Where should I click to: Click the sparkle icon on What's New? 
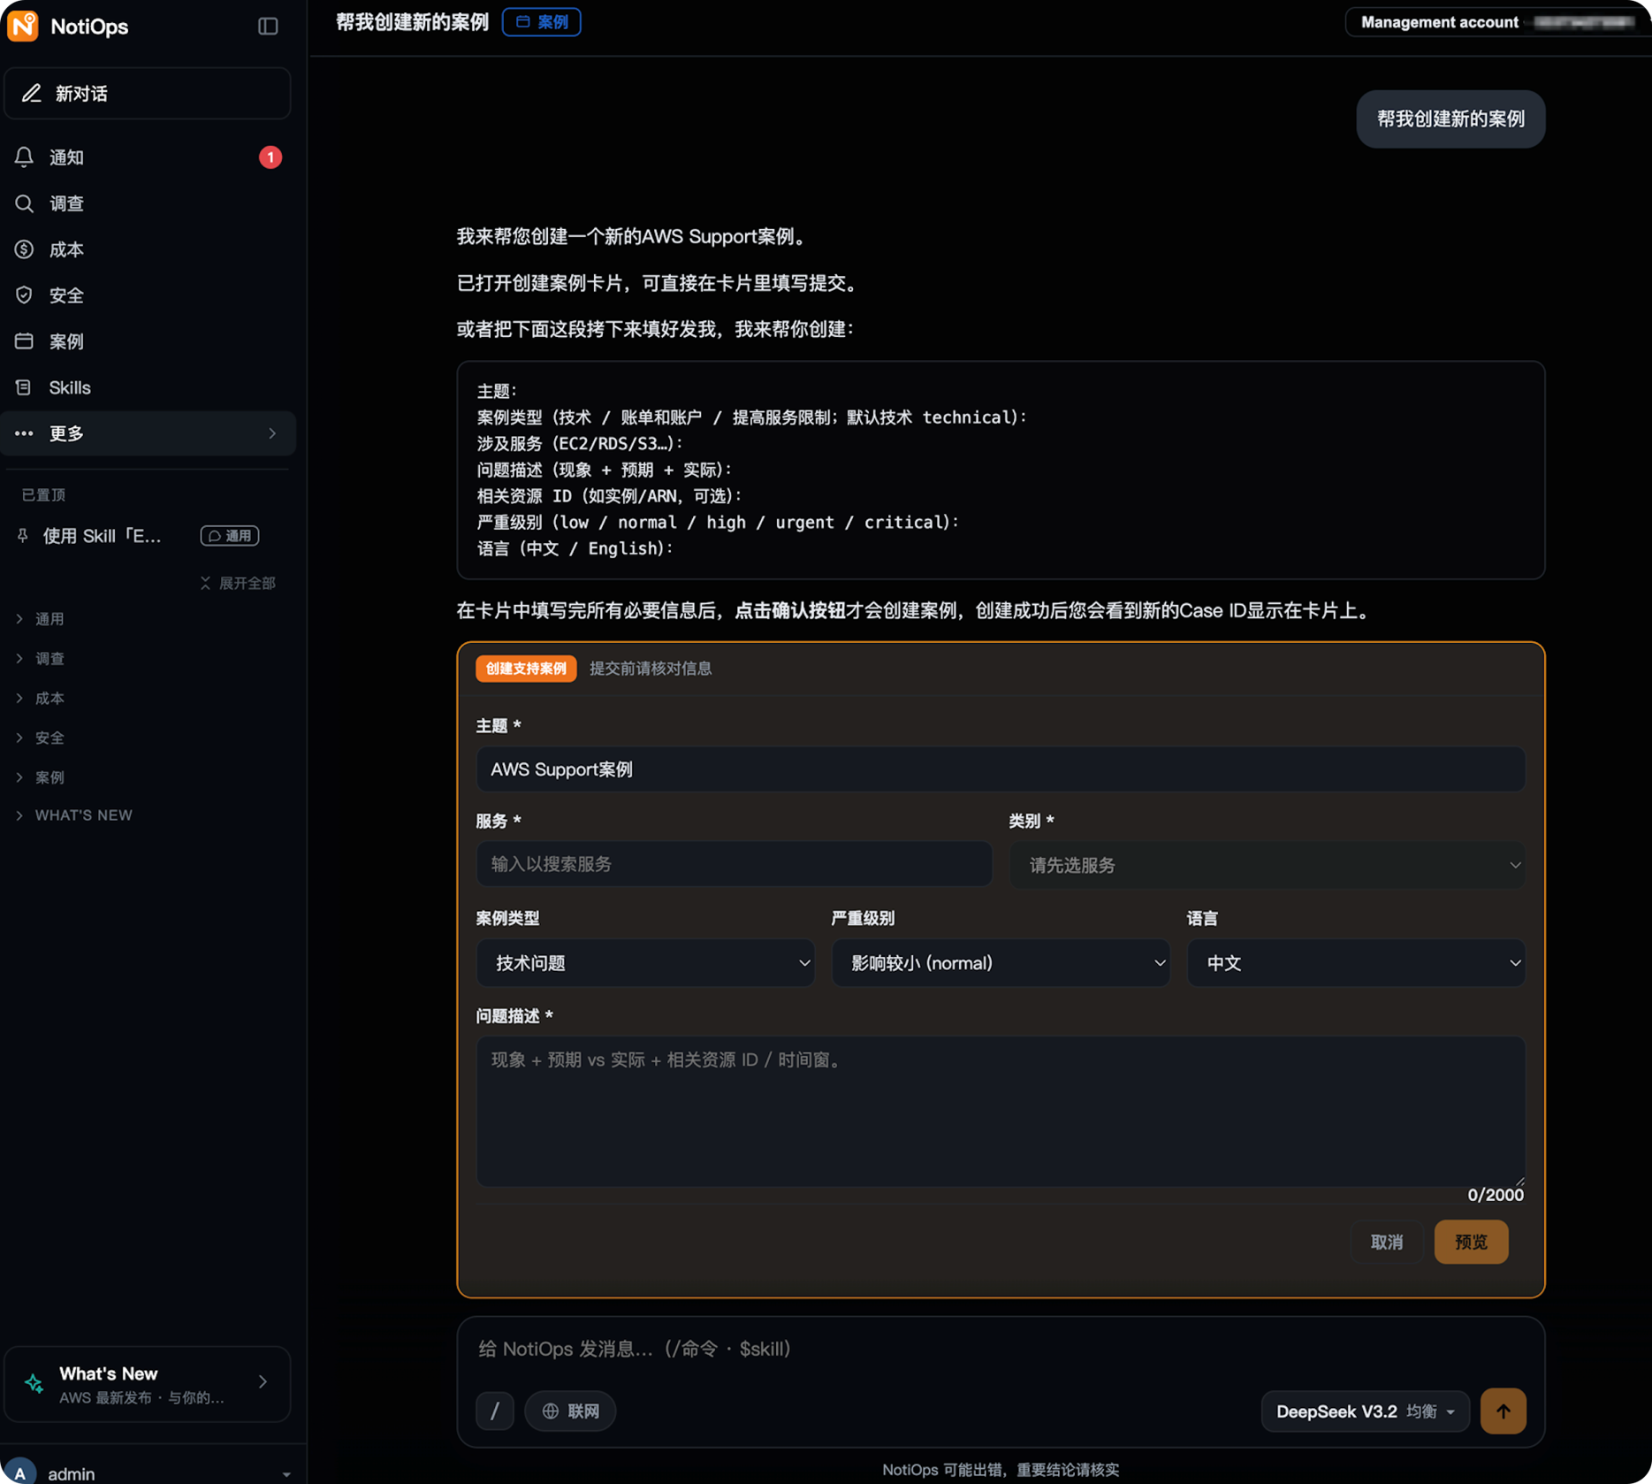pos(34,1383)
